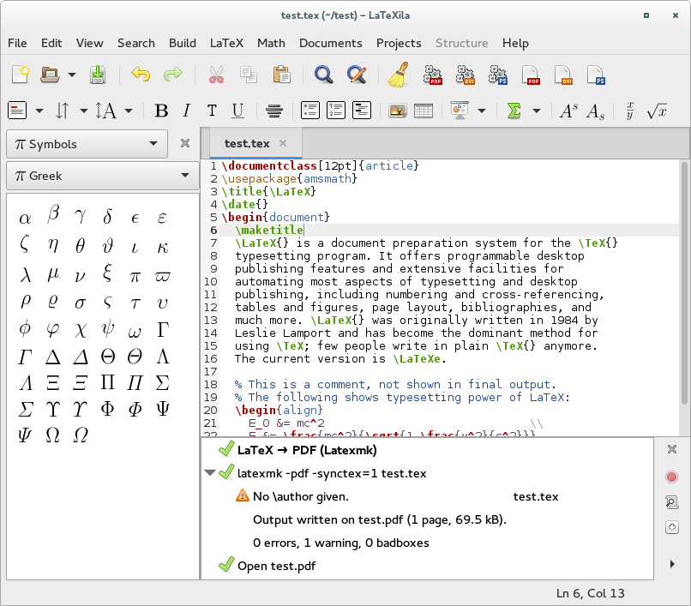Open the LaTeX menu
Viewport: 691px width, 606px height.
[226, 43]
